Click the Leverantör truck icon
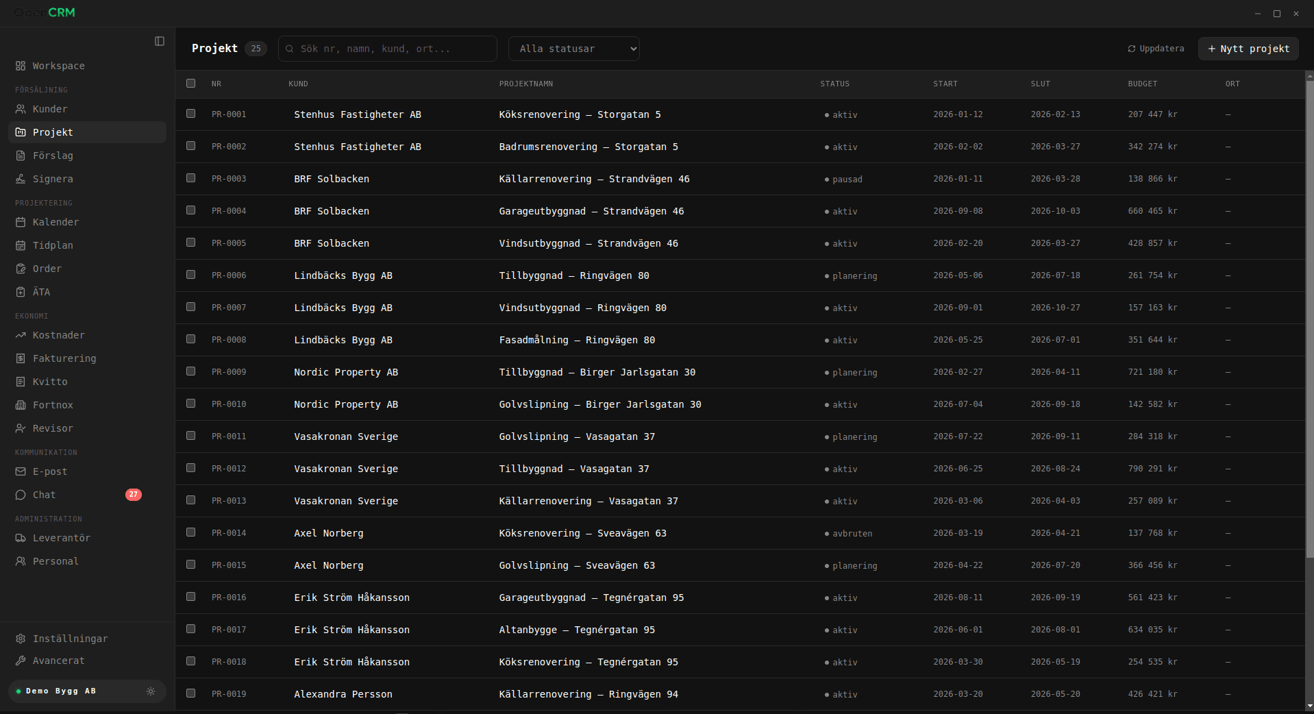The width and height of the screenshot is (1314, 714). coord(21,538)
